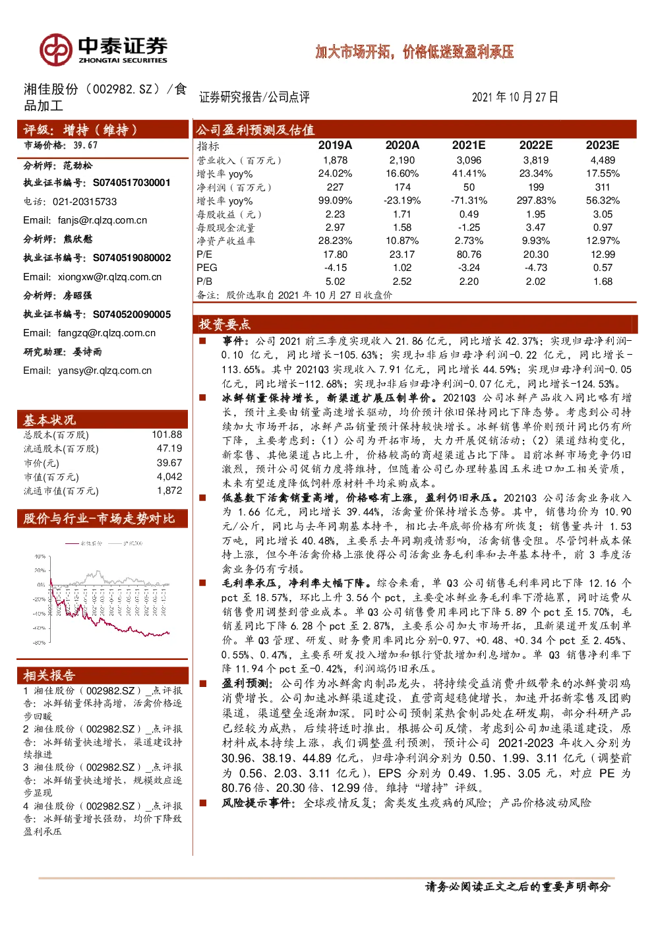Click the report date 2021年10月27日
The image size is (654, 925).
coord(515,98)
